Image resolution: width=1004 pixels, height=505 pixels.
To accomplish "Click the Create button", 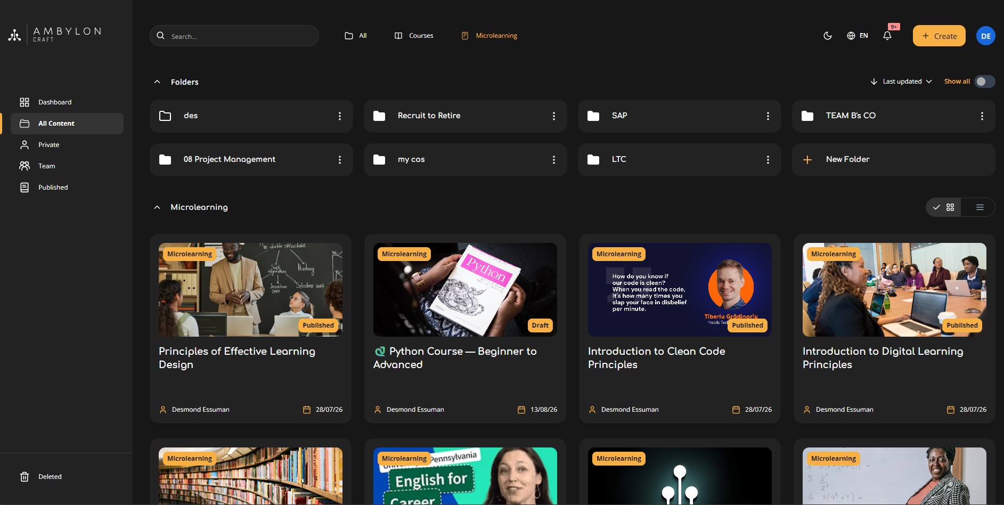I will (x=939, y=36).
